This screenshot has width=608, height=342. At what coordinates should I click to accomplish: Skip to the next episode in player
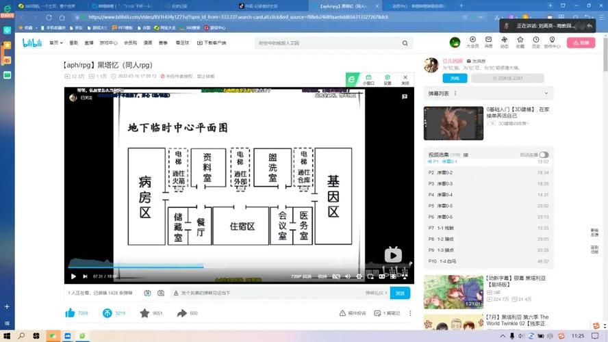click(85, 276)
